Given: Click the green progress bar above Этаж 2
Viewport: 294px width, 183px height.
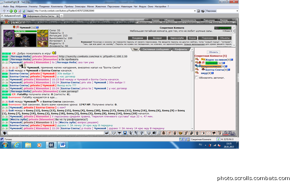Looking at the screenshot, I should (223, 28).
